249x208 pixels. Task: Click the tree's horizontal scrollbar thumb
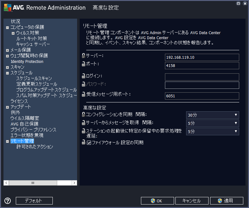point(33,183)
